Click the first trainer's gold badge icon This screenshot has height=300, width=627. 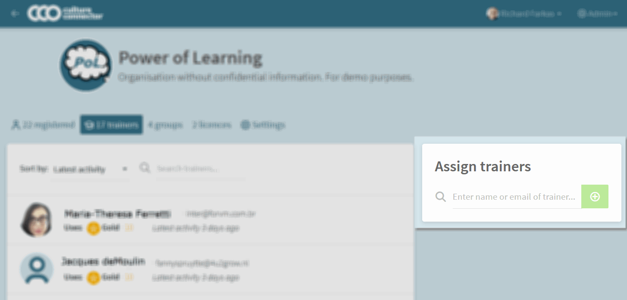click(x=93, y=228)
